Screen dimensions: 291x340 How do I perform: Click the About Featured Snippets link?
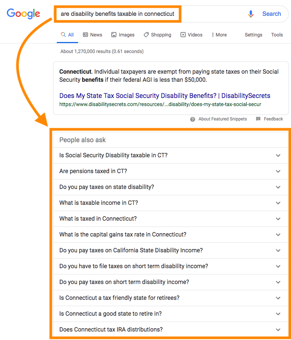pos(222,119)
